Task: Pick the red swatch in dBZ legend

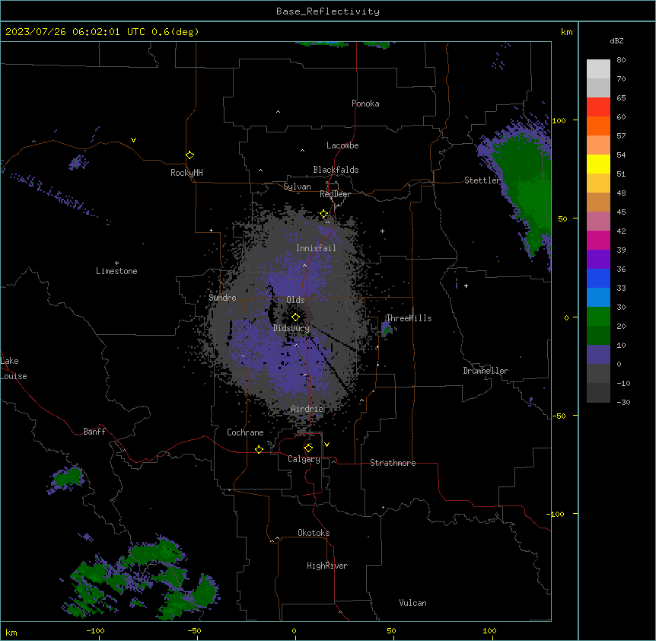Action: (598, 107)
